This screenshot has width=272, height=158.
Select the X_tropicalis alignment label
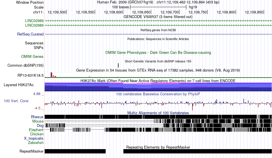(x=34, y=139)
